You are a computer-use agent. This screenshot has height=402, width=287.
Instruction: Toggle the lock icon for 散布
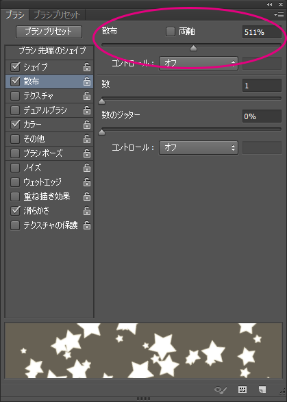(87, 81)
